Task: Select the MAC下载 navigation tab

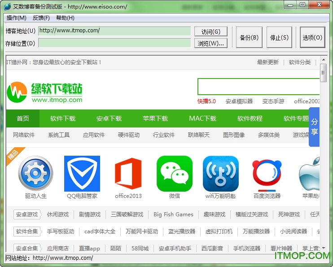Action: 202,118
